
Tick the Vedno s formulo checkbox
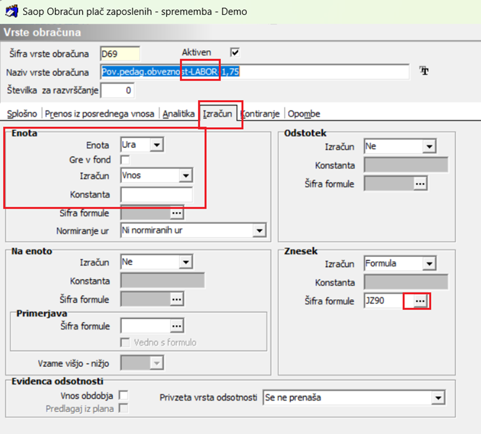point(125,342)
